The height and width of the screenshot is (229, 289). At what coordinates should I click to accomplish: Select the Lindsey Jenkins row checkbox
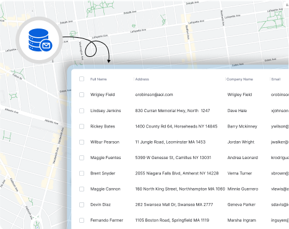[82, 111]
